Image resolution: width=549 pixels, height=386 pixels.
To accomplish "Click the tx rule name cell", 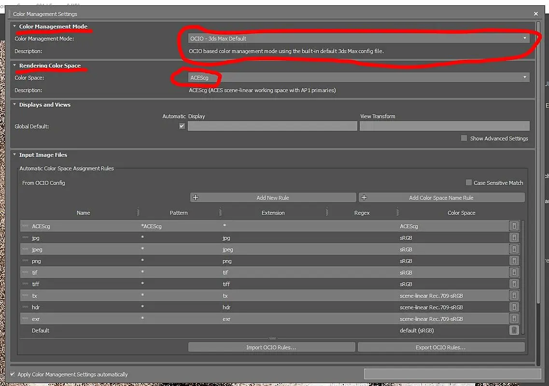I will [x=35, y=296].
